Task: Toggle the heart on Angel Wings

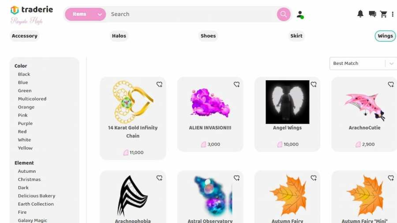Action: tap(314, 84)
